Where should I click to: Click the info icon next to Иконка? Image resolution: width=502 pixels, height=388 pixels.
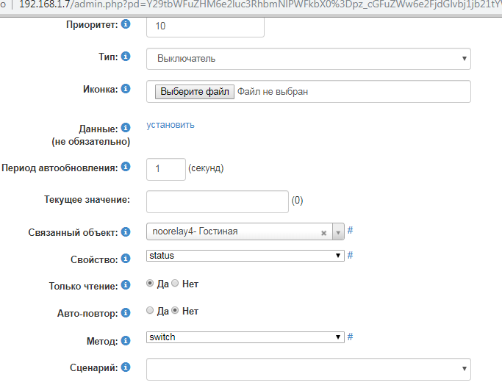point(126,89)
